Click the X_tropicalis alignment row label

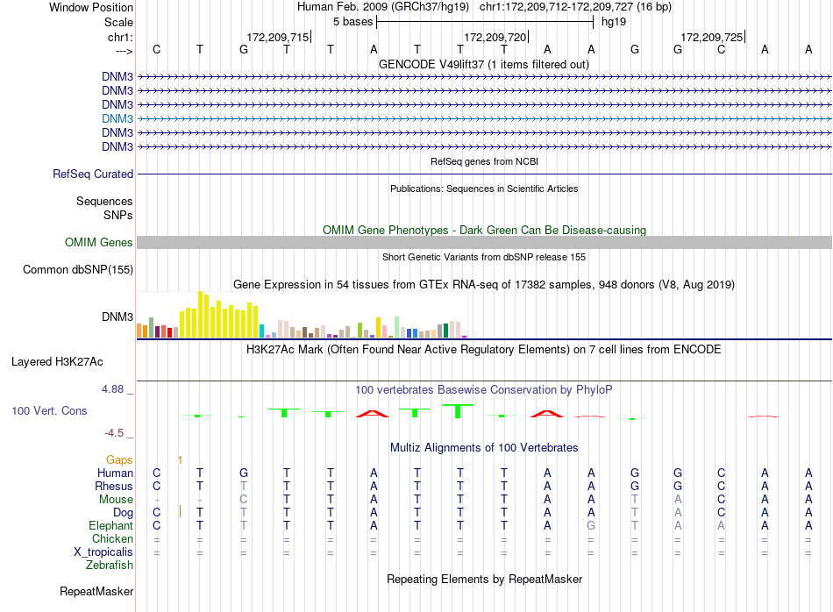103,552
